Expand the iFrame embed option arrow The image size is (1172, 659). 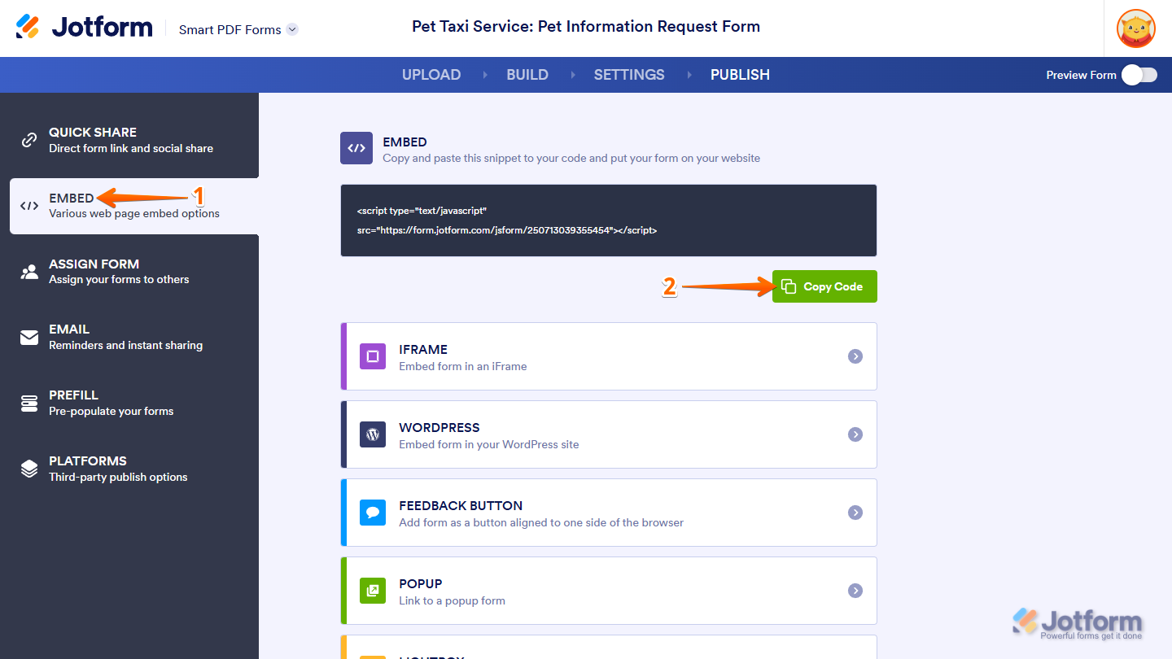pos(855,356)
